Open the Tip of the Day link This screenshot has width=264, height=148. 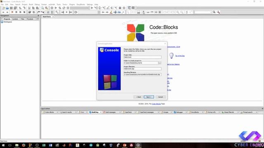pyautogui.click(x=180, y=56)
